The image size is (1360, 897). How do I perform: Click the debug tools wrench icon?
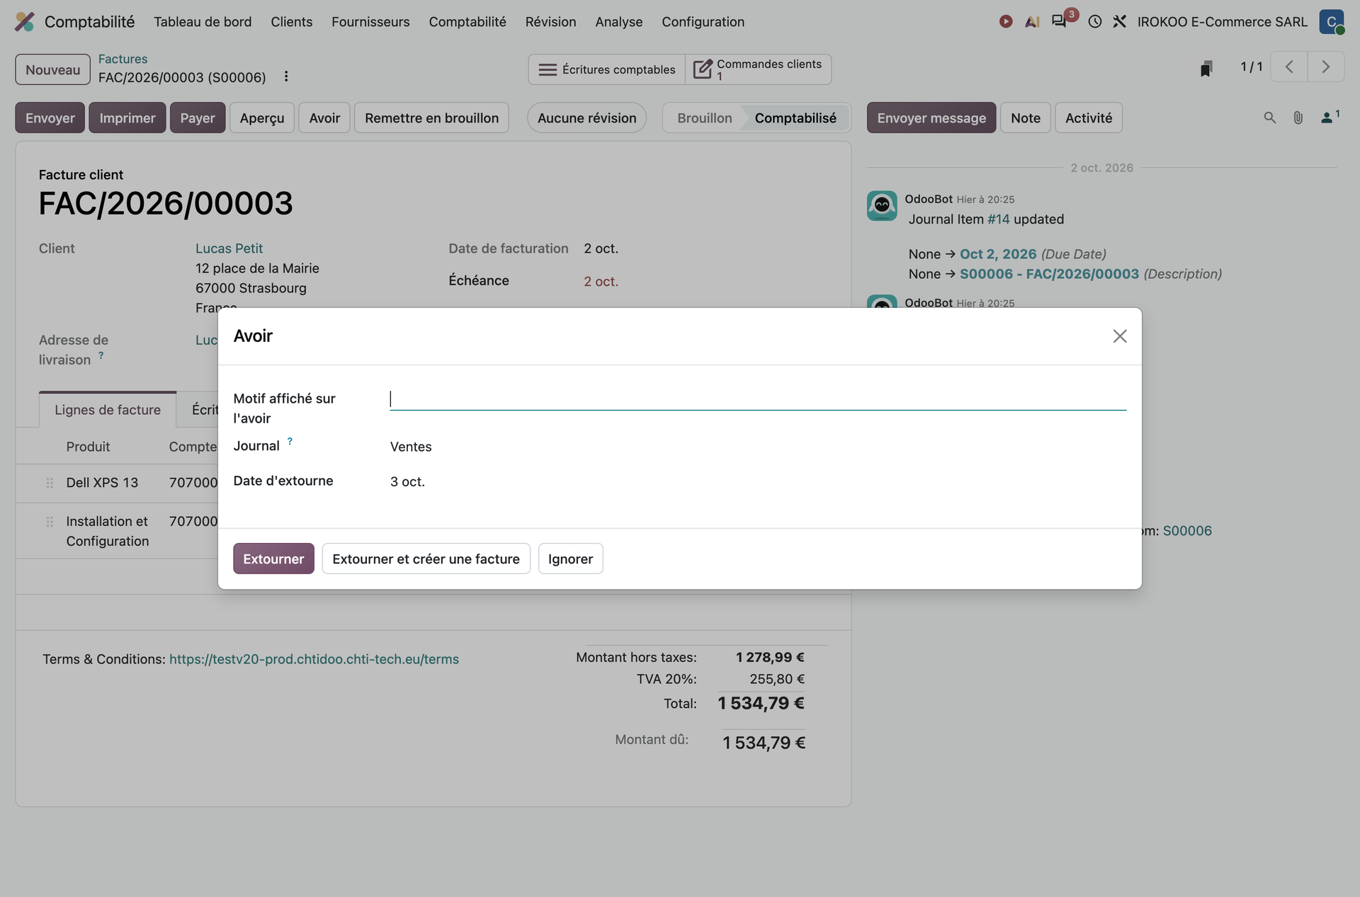(1120, 22)
